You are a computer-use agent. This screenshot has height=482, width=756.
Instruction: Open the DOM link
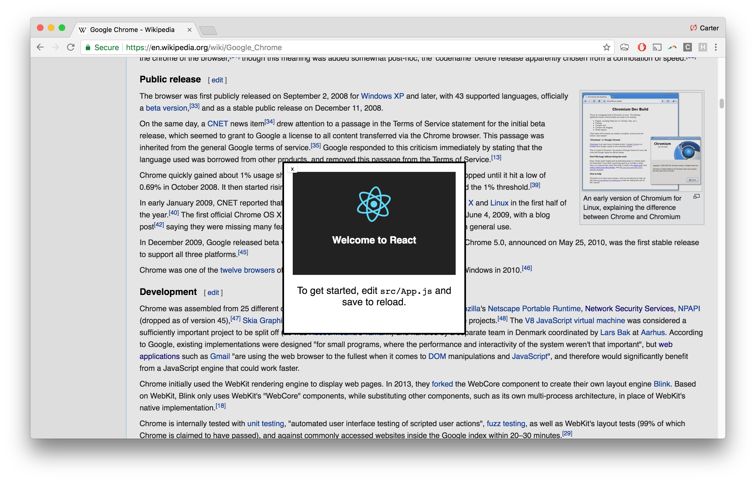point(437,356)
